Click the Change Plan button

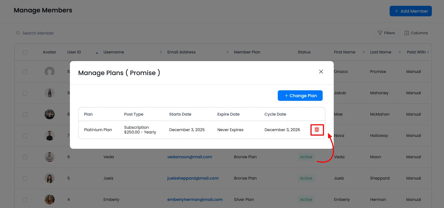point(300,96)
